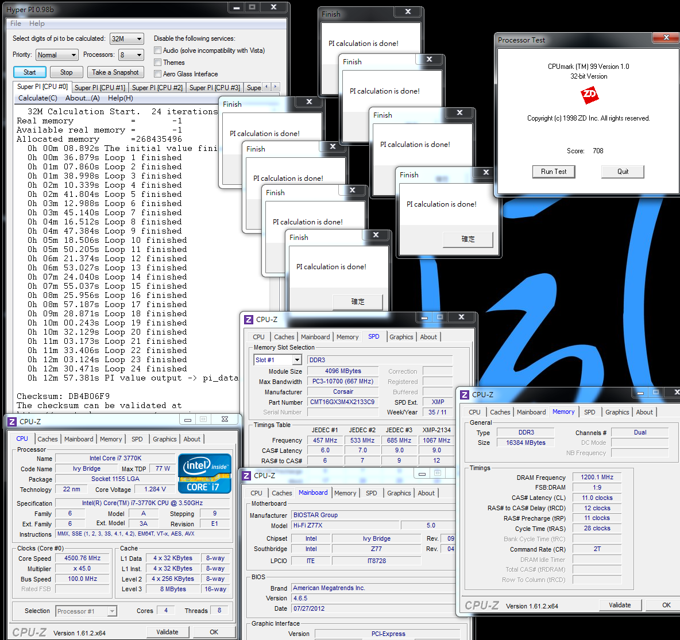The width and height of the screenshot is (680, 640).
Task: Click the Processors count dropdown
Action: tap(132, 55)
